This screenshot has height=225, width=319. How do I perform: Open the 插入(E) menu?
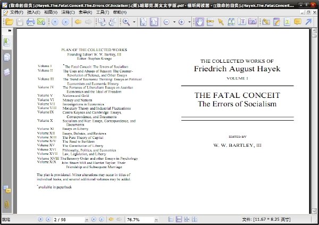[33, 12]
